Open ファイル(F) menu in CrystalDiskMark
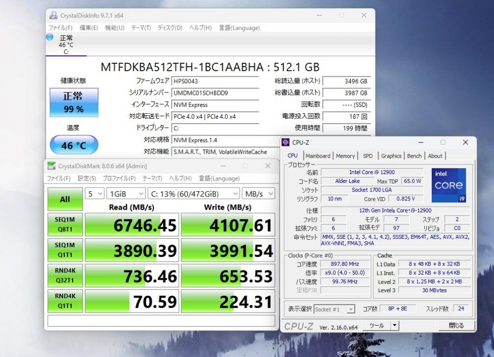This screenshot has width=494, height=357. point(59,178)
